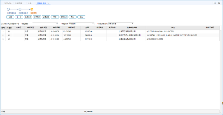This screenshot has width=223, height=115.
Task: Click the 合并号 column header
Action: pyautogui.click(x=19, y=28)
